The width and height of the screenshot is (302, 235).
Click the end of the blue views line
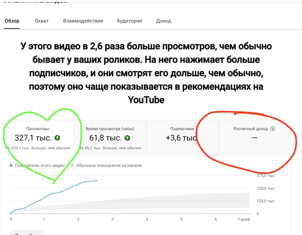click(x=98, y=180)
